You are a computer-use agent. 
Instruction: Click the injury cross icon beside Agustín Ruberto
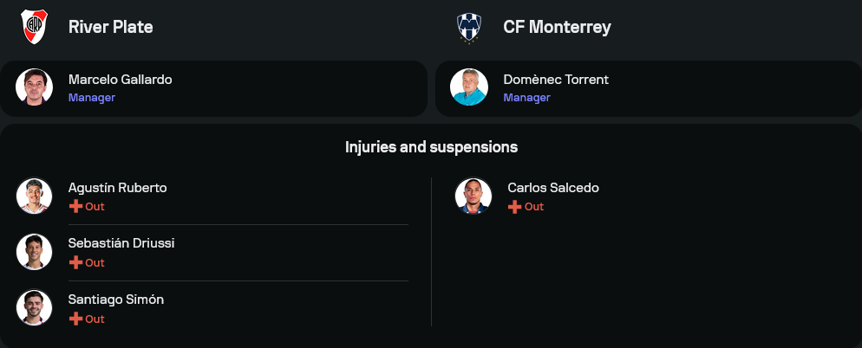tap(75, 207)
